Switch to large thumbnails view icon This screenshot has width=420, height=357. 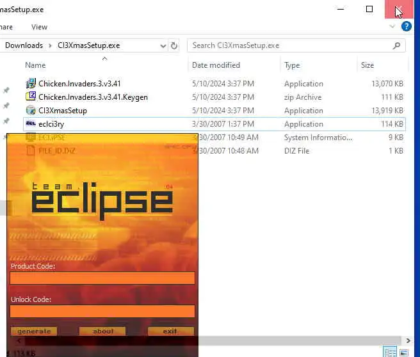[404, 352]
